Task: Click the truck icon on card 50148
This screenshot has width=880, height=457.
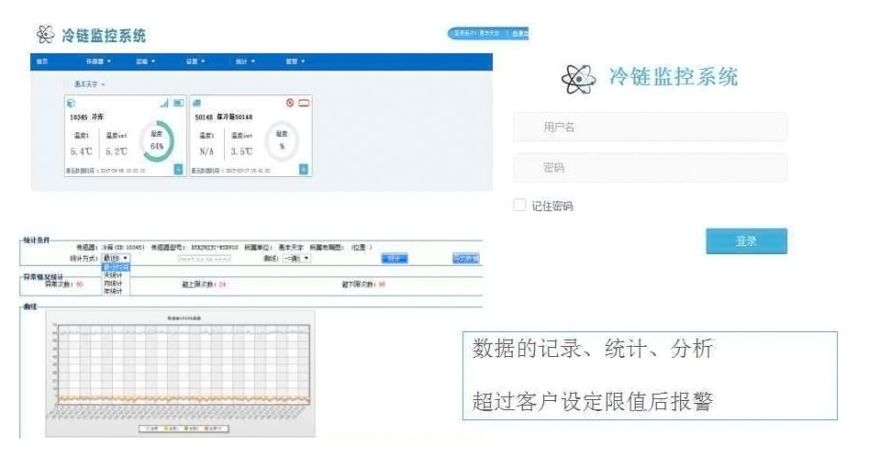Action: 196,103
